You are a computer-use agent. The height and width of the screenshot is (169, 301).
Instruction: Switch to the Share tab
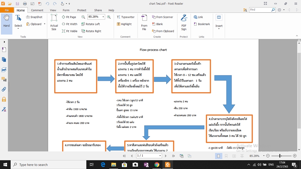coord(98,10)
